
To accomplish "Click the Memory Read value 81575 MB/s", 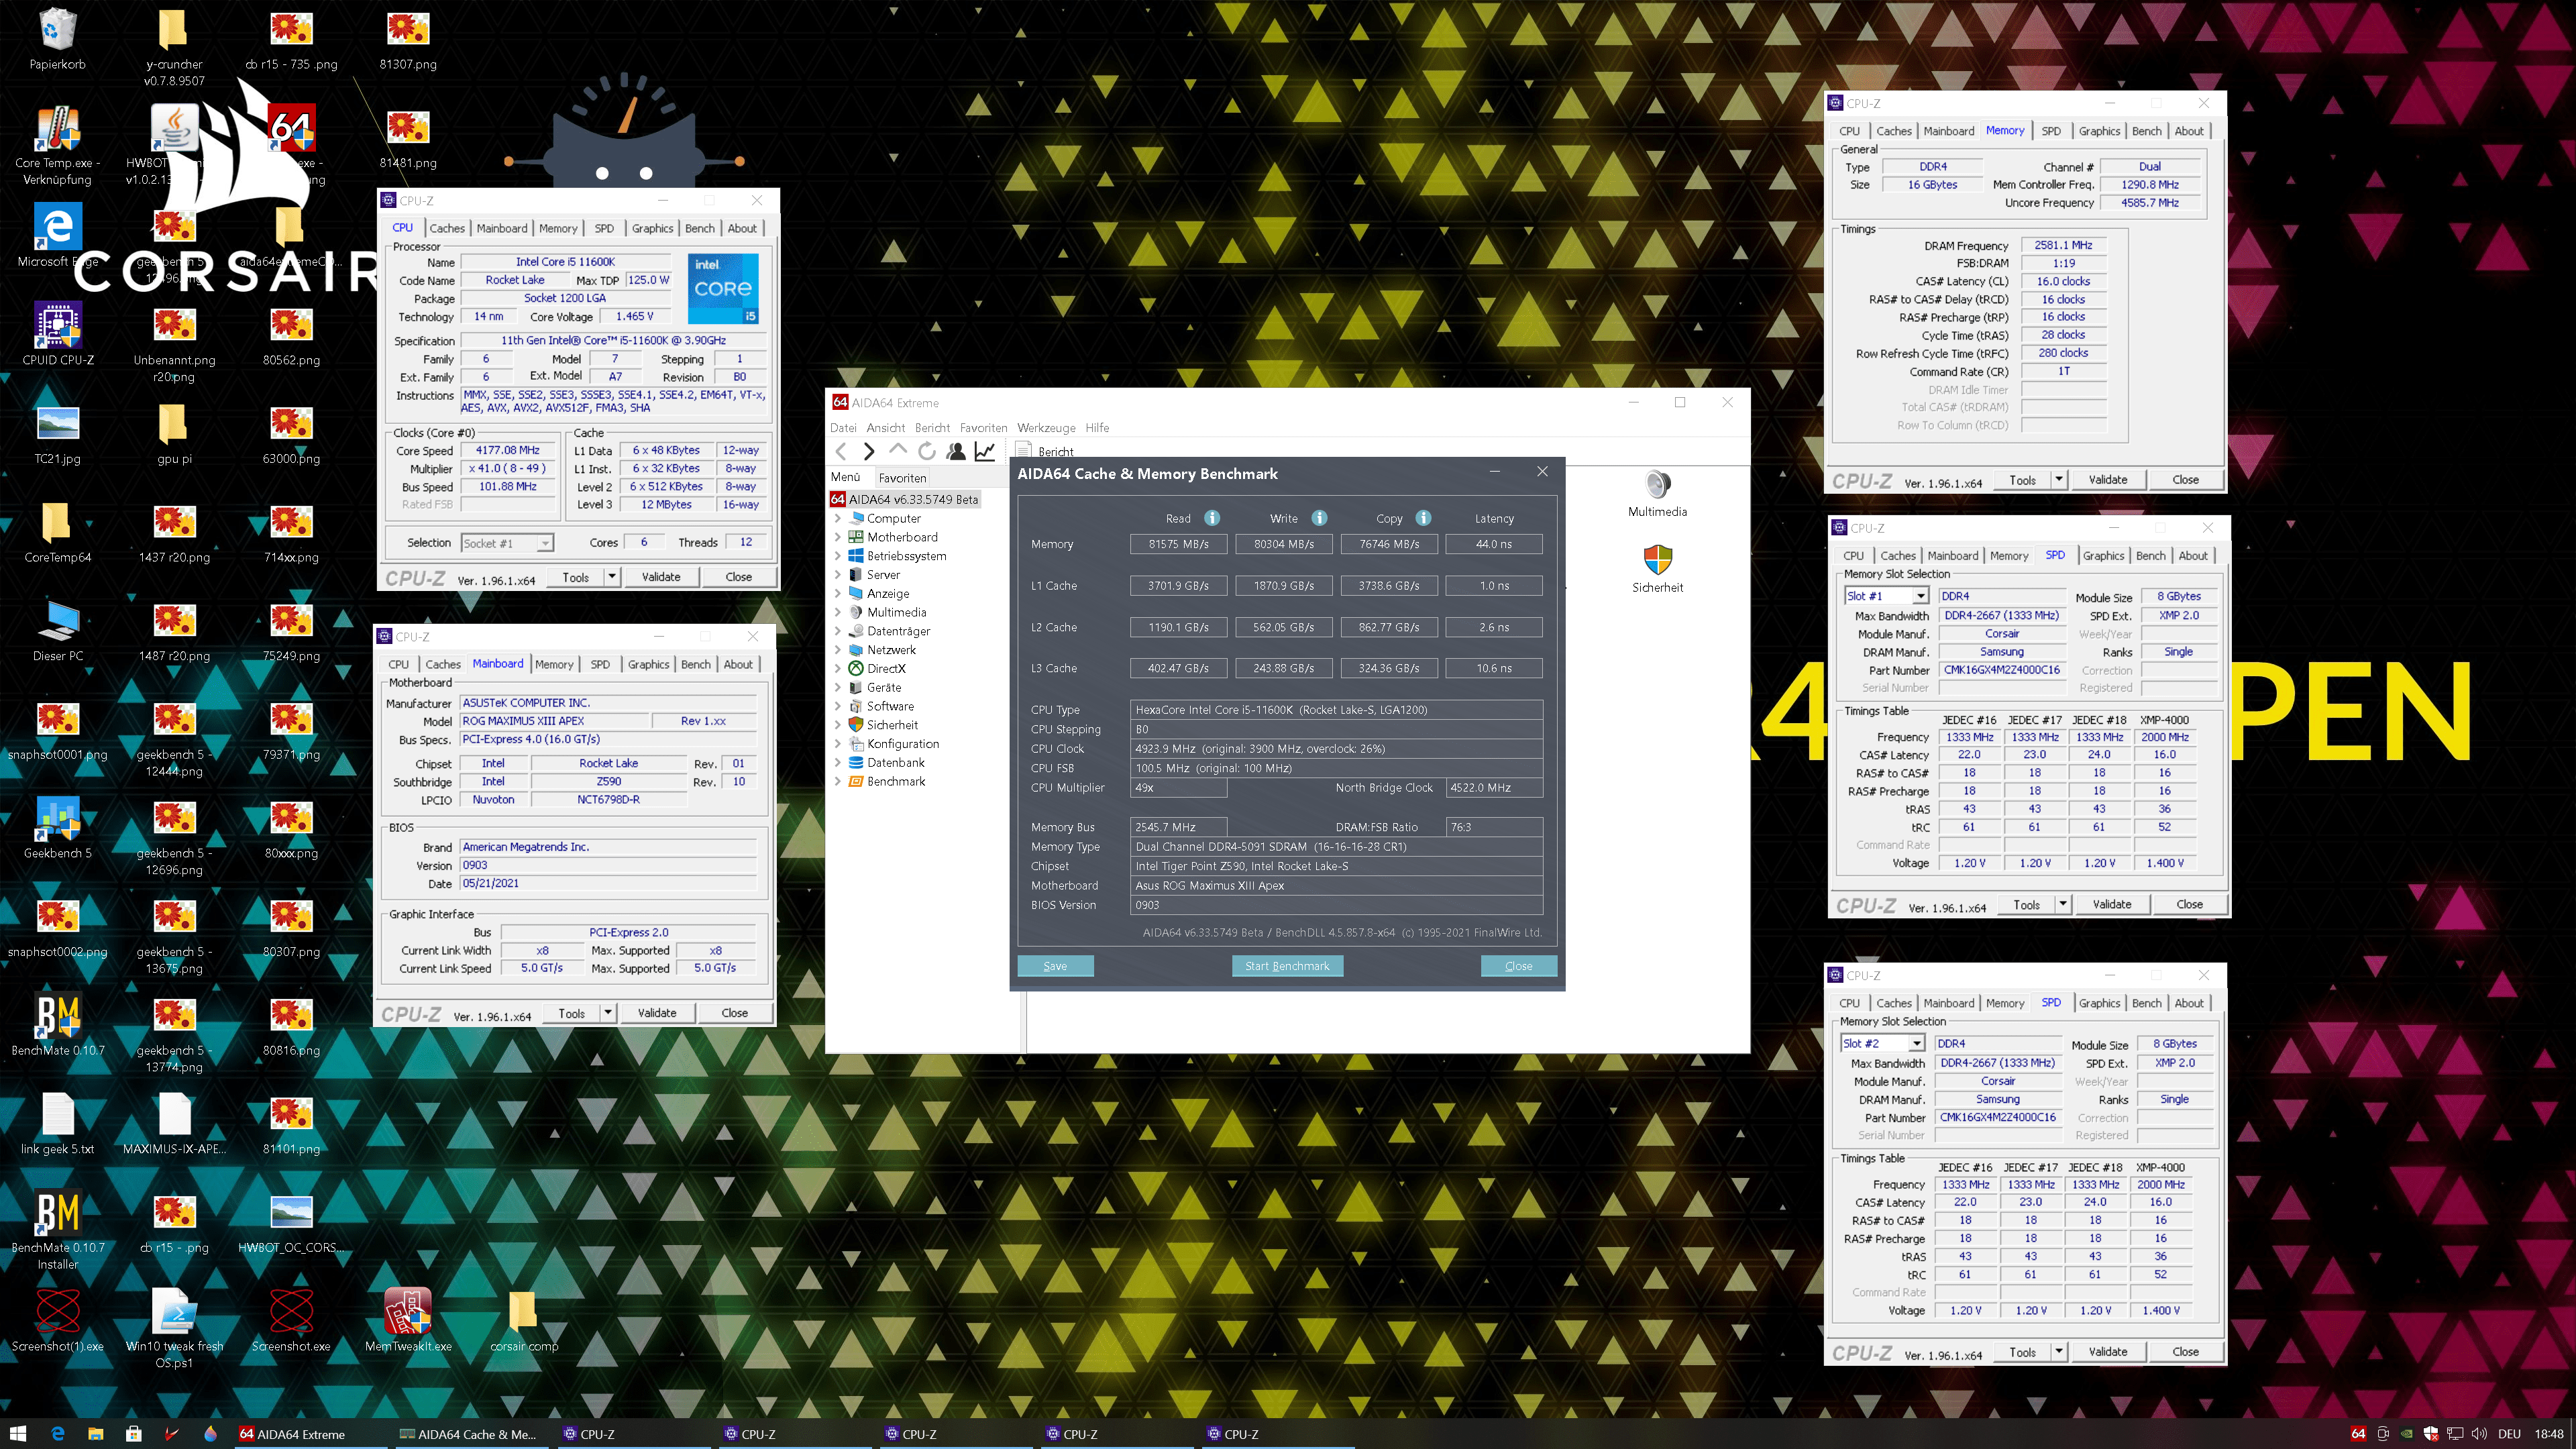I will [1178, 544].
